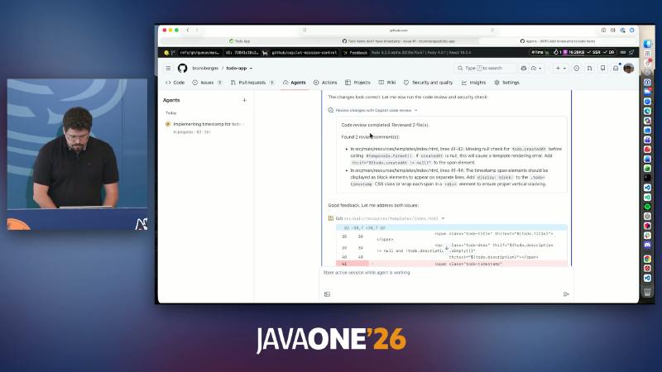Focus the 'Type / to search' field
This screenshot has width=662, height=372.
(486, 68)
